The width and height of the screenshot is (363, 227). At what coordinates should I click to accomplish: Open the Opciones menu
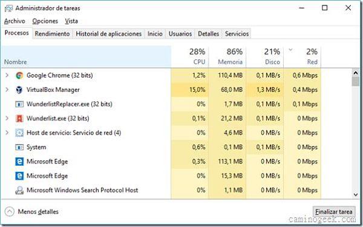[x=45, y=21]
